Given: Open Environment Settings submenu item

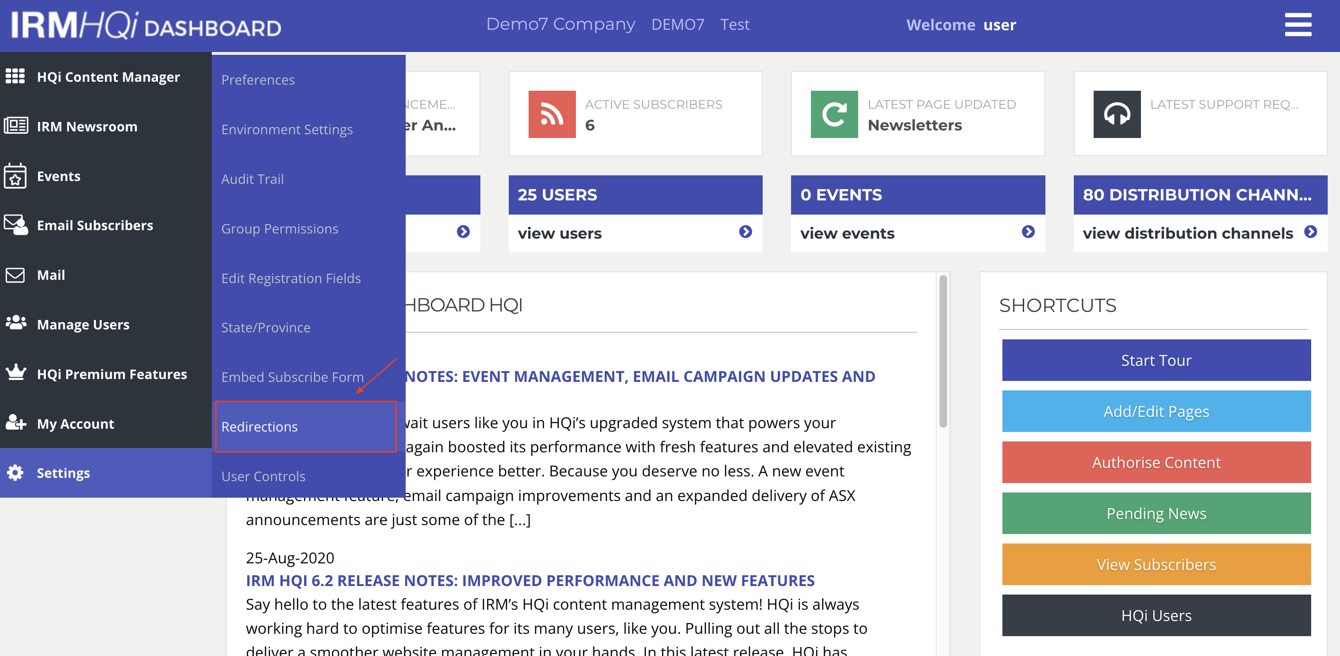Looking at the screenshot, I should (x=287, y=129).
